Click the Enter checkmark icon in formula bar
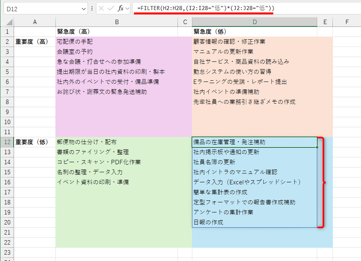 [111, 8]
